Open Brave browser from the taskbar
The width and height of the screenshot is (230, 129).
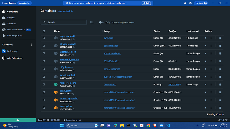tap(155, 126)
